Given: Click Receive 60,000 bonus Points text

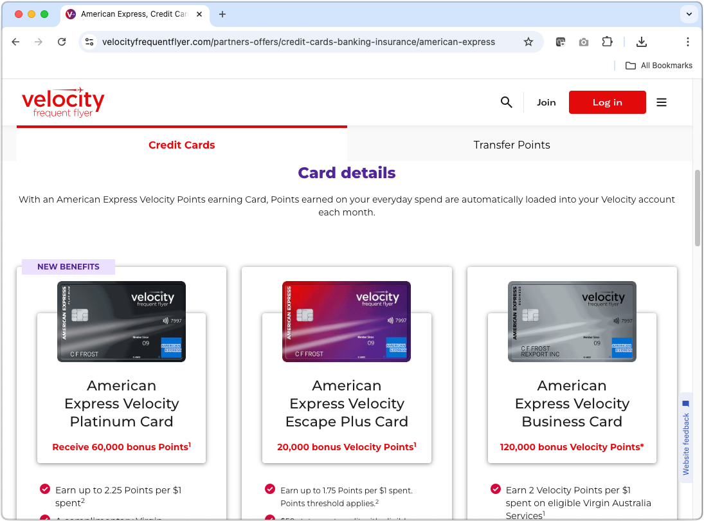Looking at the screenshot, I should [122, 447].
